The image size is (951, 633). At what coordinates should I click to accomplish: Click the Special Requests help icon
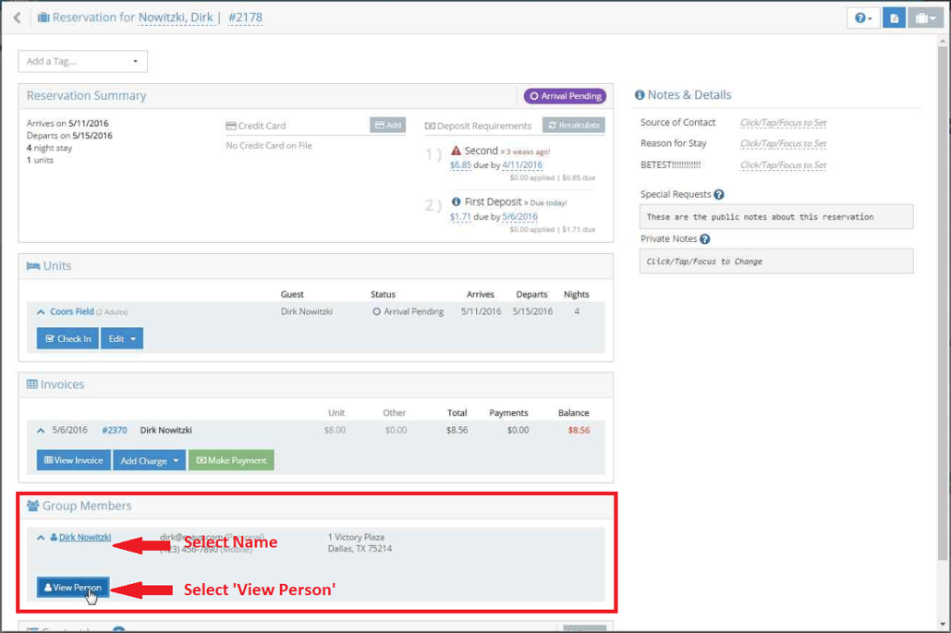point(719,195)
